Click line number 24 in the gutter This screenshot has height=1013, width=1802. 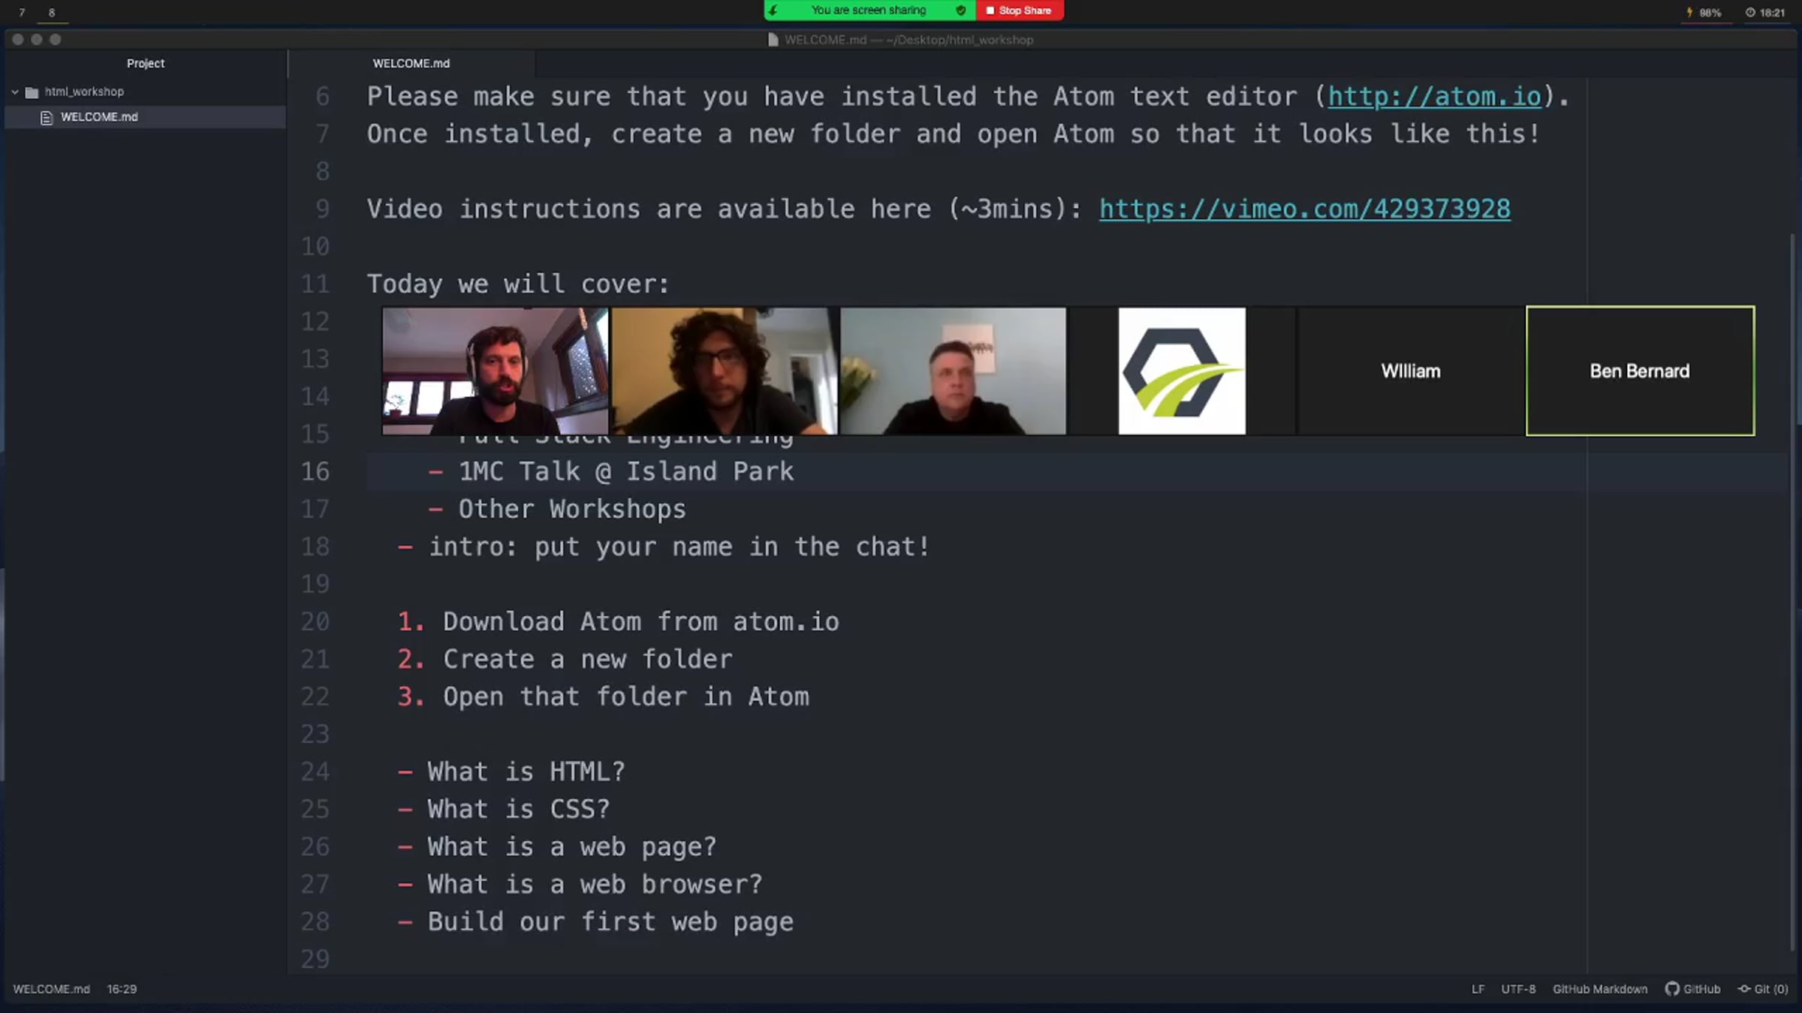coord(315,772)
